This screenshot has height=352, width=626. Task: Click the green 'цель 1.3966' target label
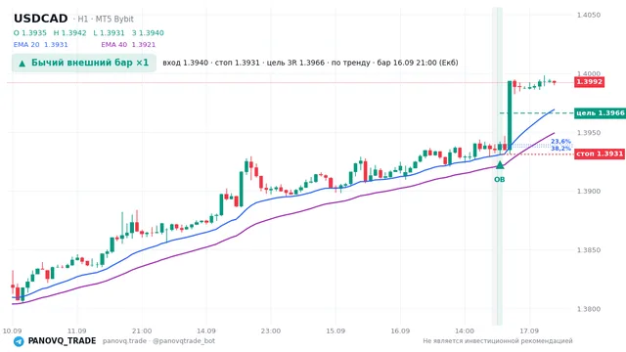[600, 113]
